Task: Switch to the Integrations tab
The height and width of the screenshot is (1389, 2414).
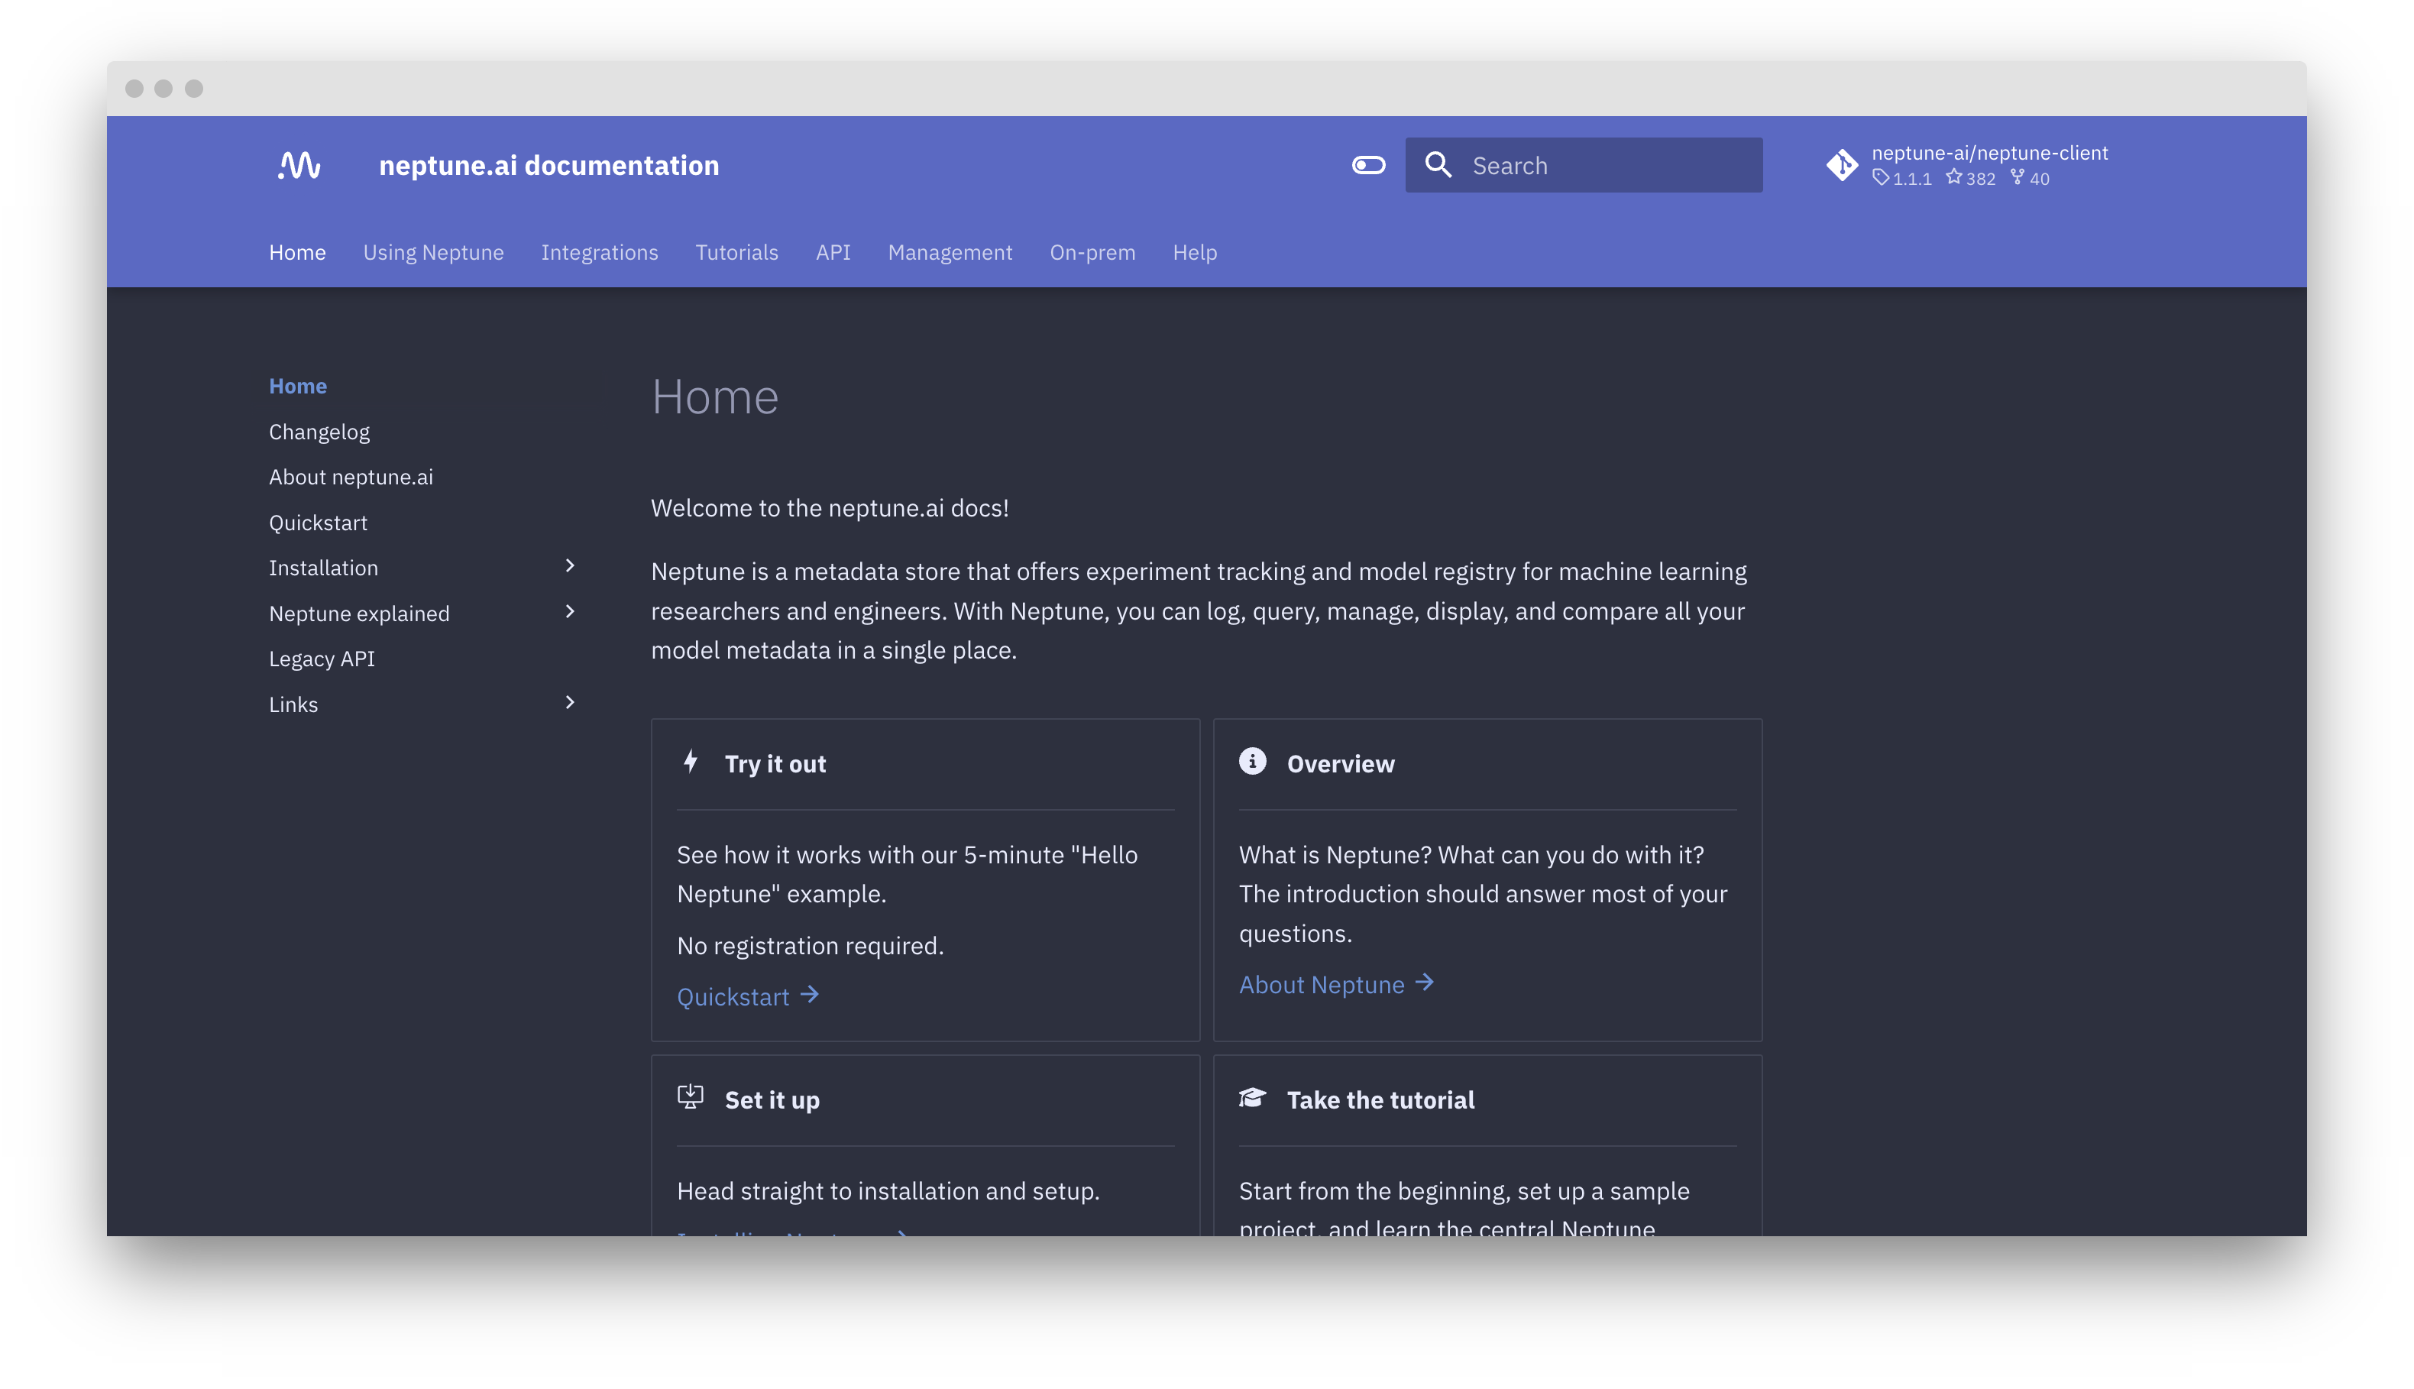Action: 599,252
